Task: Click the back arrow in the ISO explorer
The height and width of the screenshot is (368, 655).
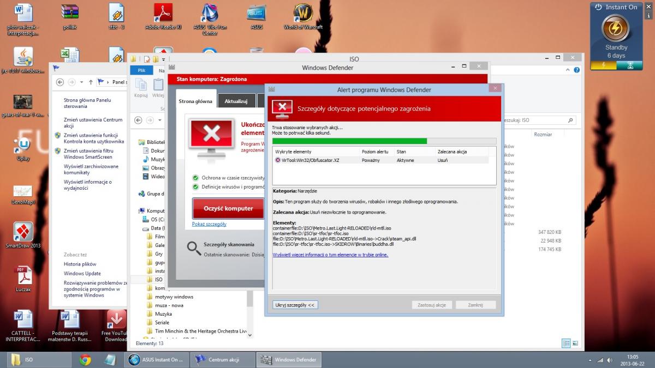Action: point(139,120)
